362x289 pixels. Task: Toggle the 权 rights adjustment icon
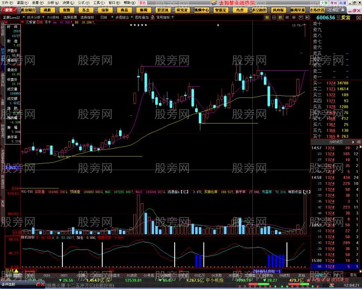(281, 17)
